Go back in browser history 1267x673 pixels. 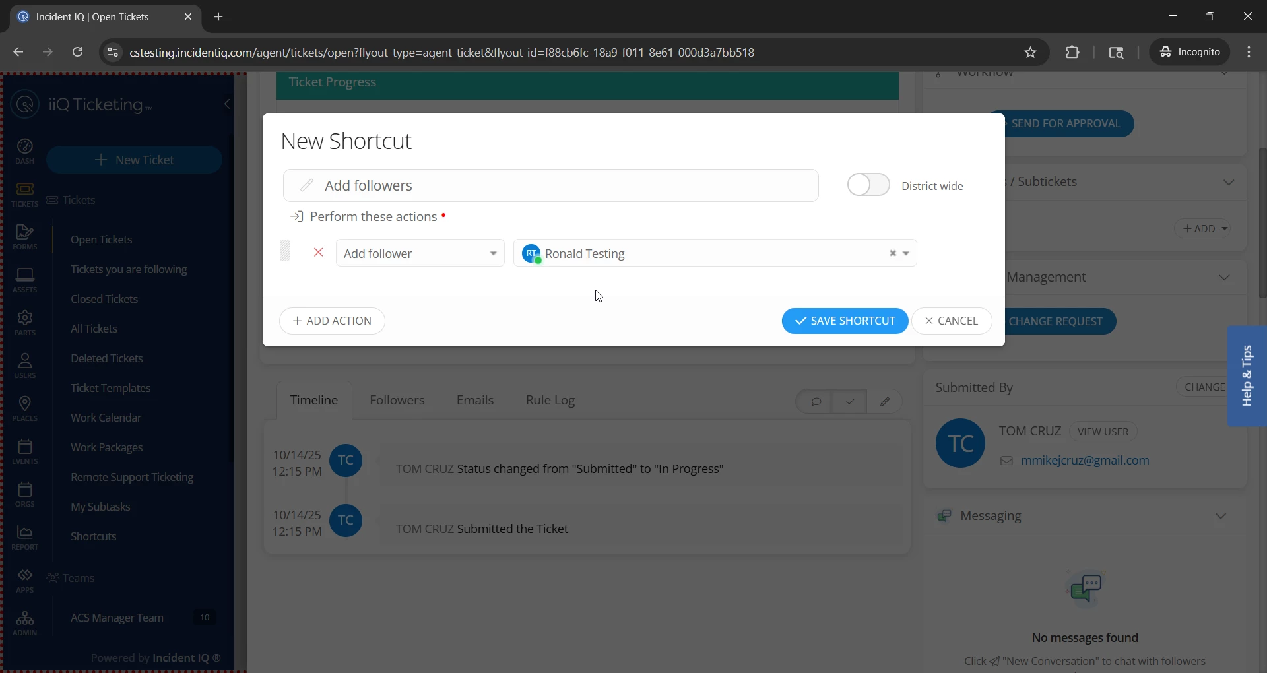pyautogui.click(x=18, y=52)
